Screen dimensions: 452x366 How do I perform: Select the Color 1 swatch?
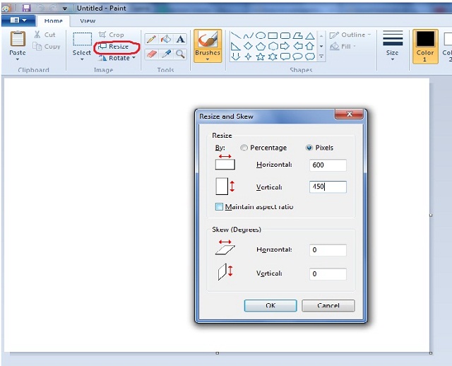pyautogui.click(x=425, y=45)
